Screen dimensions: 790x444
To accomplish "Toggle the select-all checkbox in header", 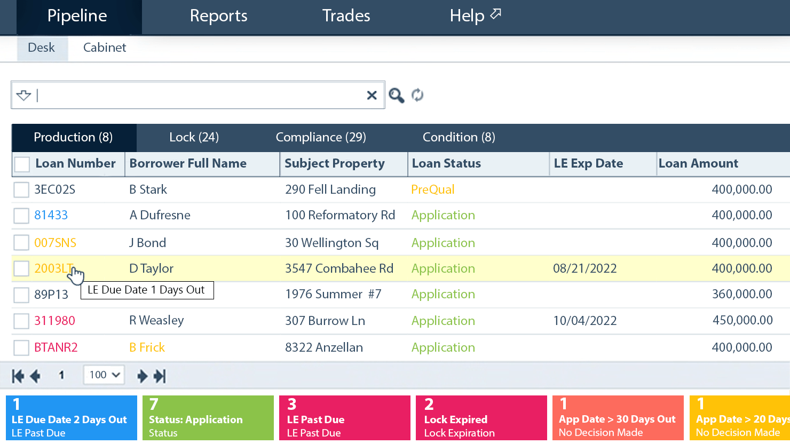I will 22,164.
